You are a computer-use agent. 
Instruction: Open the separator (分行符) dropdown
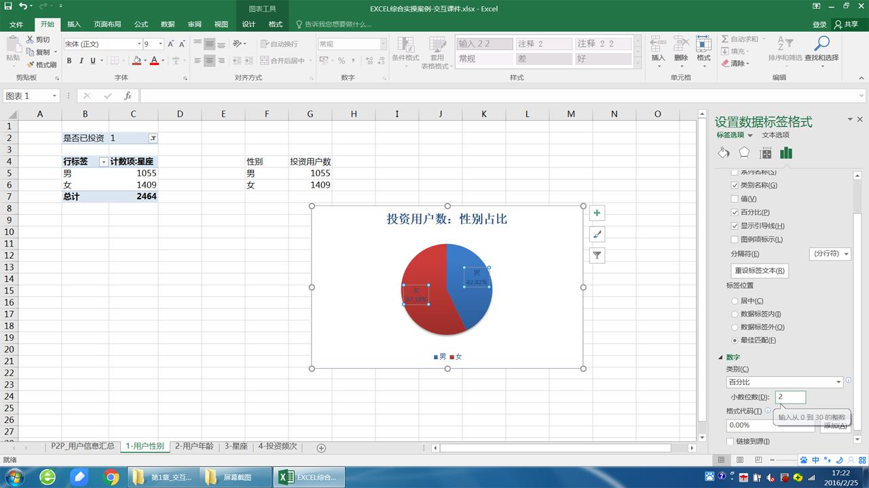point(830,253)
